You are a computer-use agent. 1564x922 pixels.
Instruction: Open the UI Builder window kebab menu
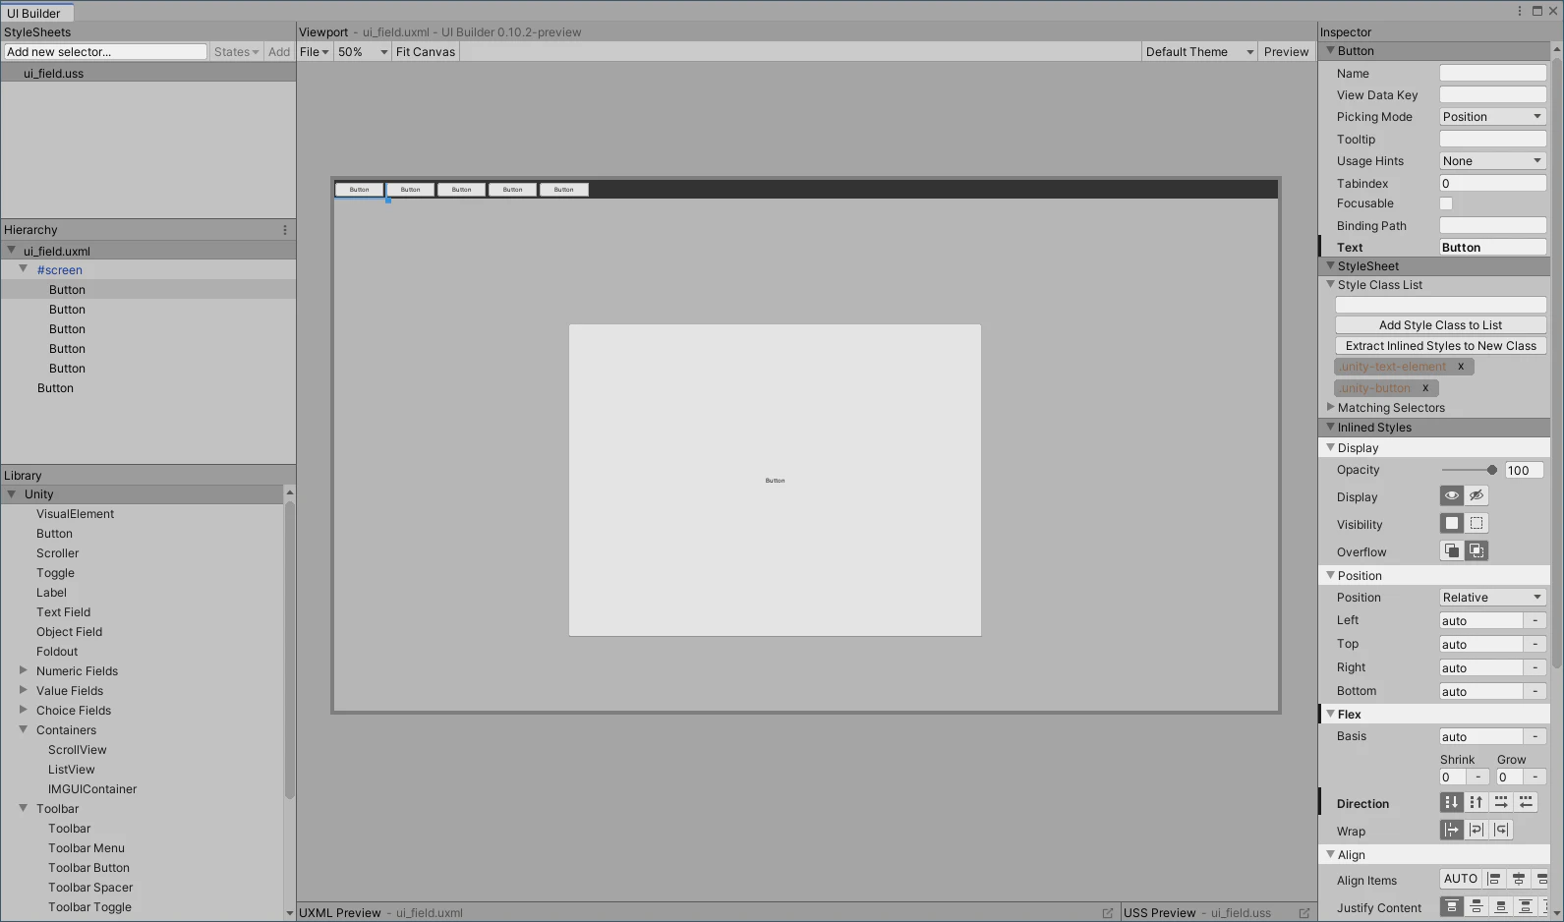pos(1520,11)
